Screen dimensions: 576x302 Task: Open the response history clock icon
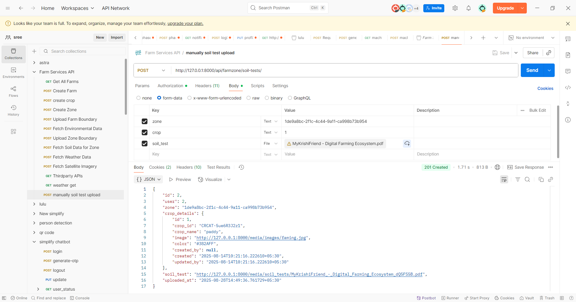pos(241,167)
